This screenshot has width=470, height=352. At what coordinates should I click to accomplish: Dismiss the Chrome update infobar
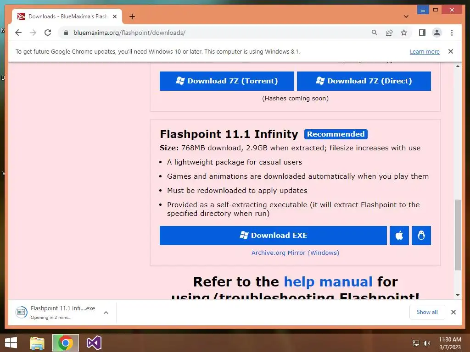451,51
